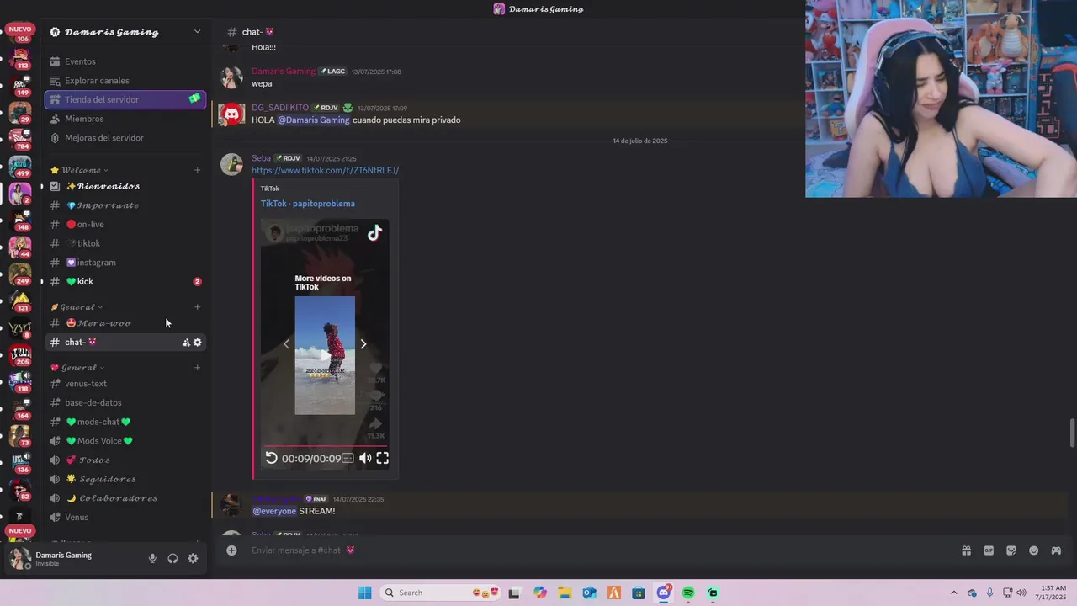This screenshot has height=606, width=1077.
Task: Open server icon showing 205 badge
Action: point(20,353)
